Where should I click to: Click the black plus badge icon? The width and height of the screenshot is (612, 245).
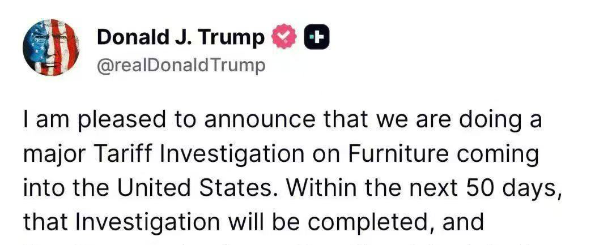(x=317, y=37)
